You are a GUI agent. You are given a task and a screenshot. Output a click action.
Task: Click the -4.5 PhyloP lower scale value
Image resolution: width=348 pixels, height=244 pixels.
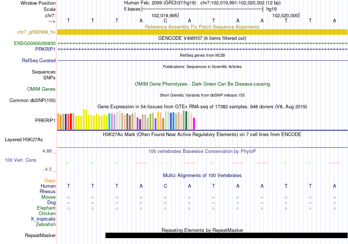[48, 169]
